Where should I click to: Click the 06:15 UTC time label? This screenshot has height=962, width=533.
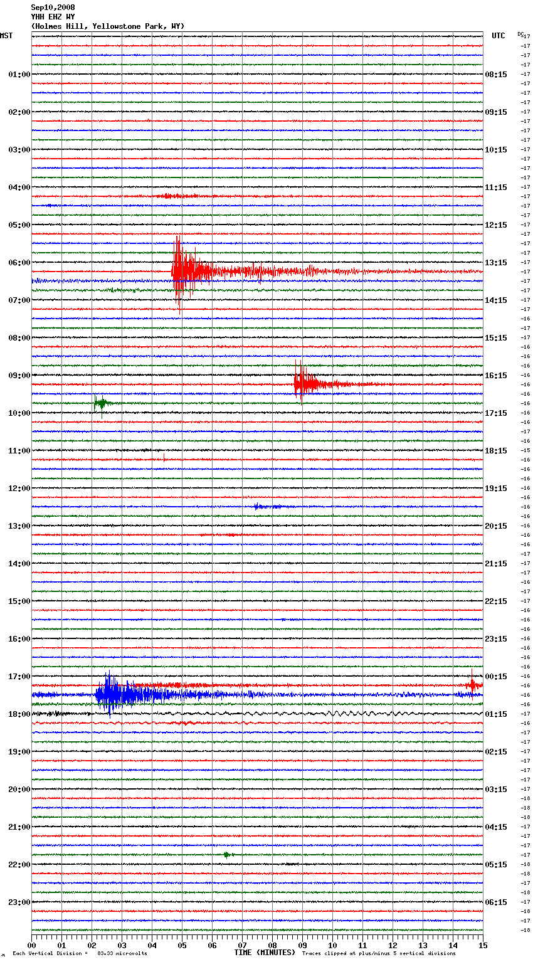(x=496, y=902)
